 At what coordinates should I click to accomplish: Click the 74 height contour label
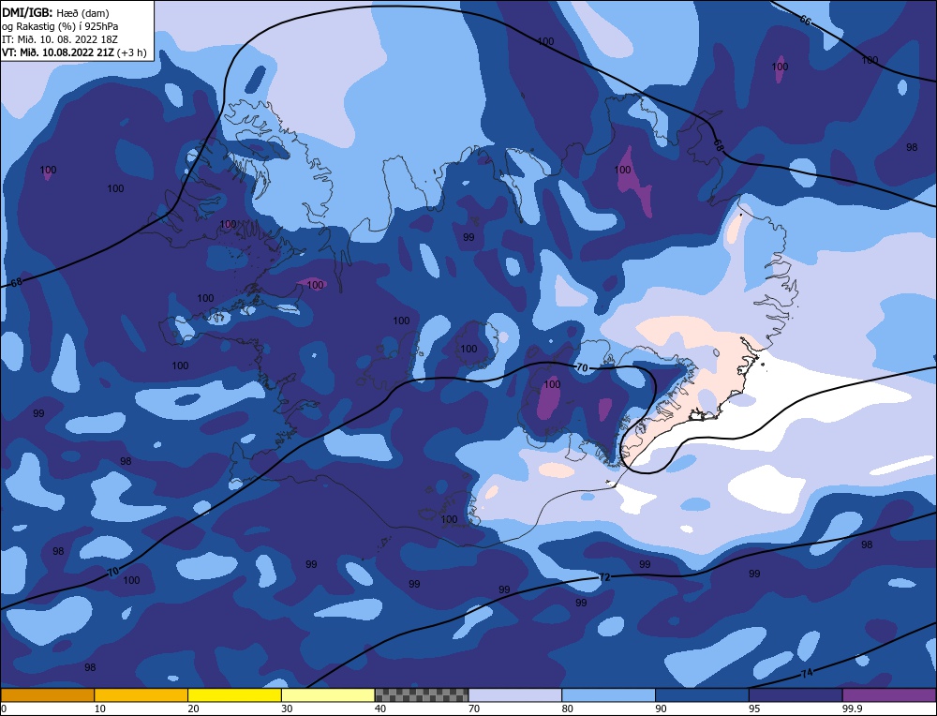pos(807,673)
